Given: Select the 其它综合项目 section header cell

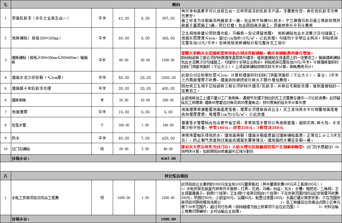Looking at the screenshot, I should click(176, 176).
